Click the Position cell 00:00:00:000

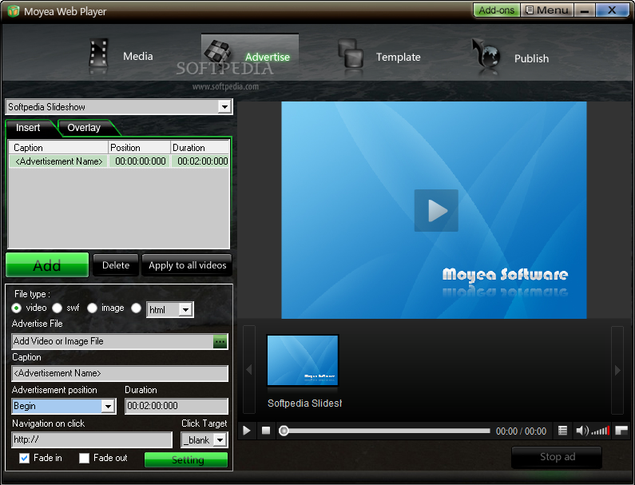140,161
